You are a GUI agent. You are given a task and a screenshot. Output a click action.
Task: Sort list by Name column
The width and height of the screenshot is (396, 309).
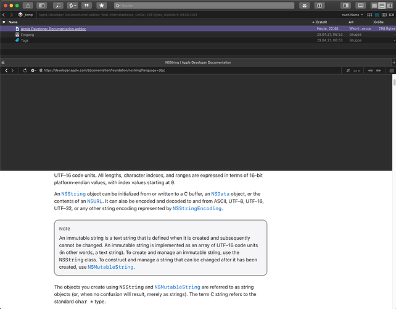point(160,22)
